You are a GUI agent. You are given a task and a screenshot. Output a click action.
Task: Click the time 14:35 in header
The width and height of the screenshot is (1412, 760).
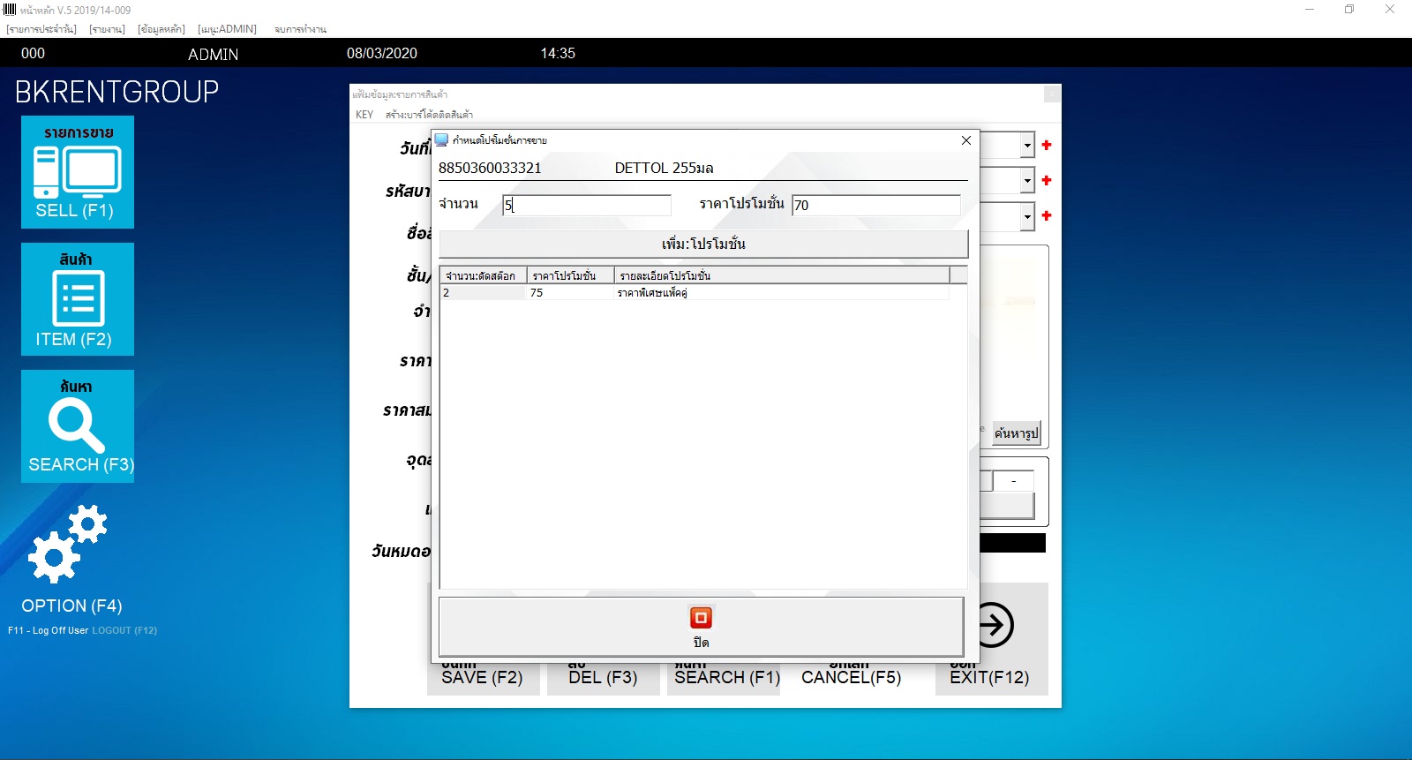point(558,53)
